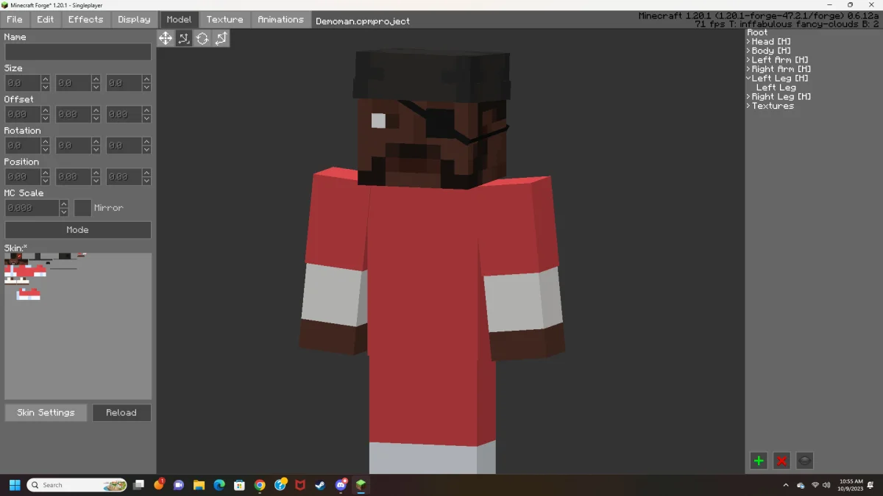This screenshot has width=883, height=496.
Task: Open the File menu
Action: [x=15, y=19]
